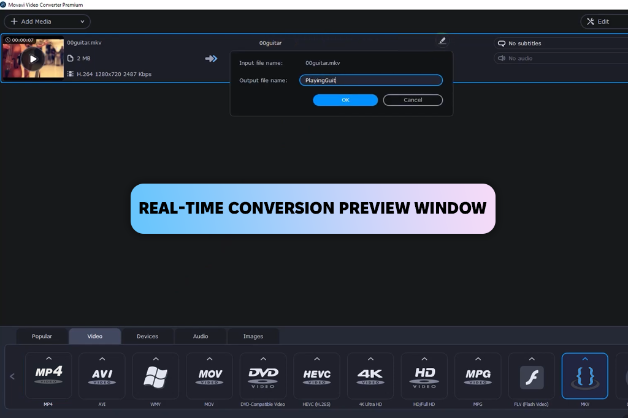This screenshot has width=628, height=418.
Task: Expand 4K presets with the chevron above
Action: [370, 359]
